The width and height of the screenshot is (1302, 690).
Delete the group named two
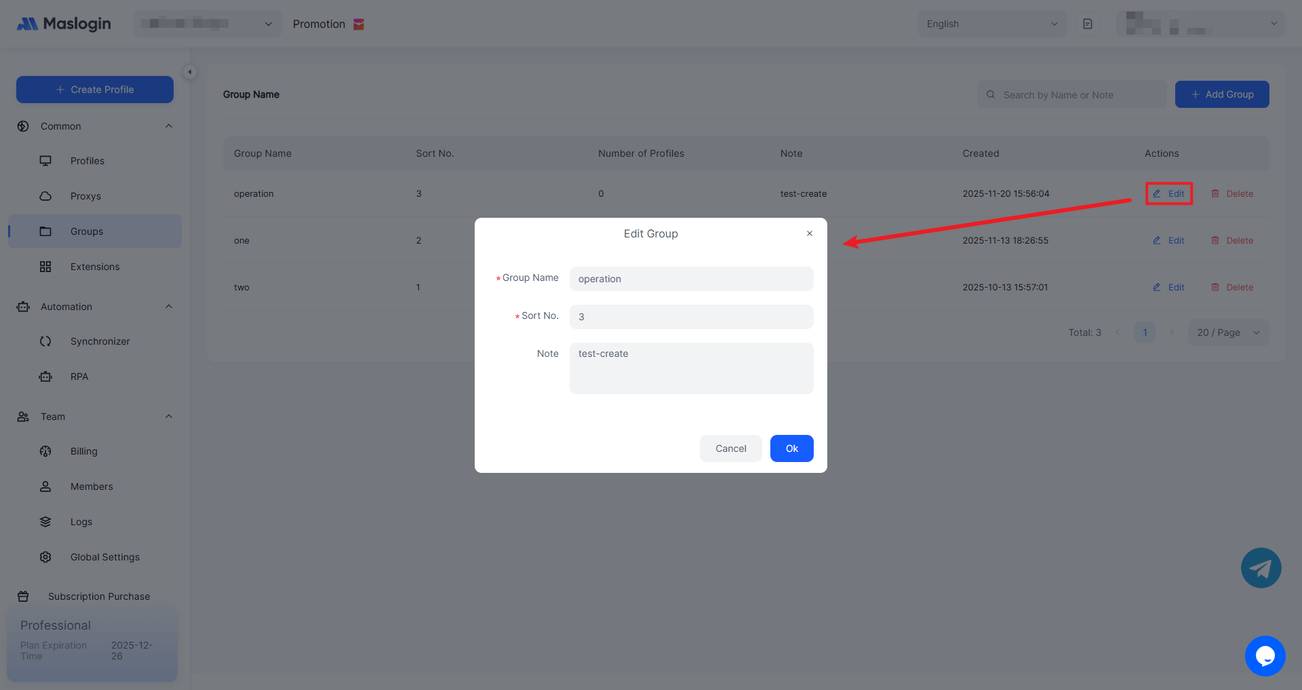(1232, 288)
